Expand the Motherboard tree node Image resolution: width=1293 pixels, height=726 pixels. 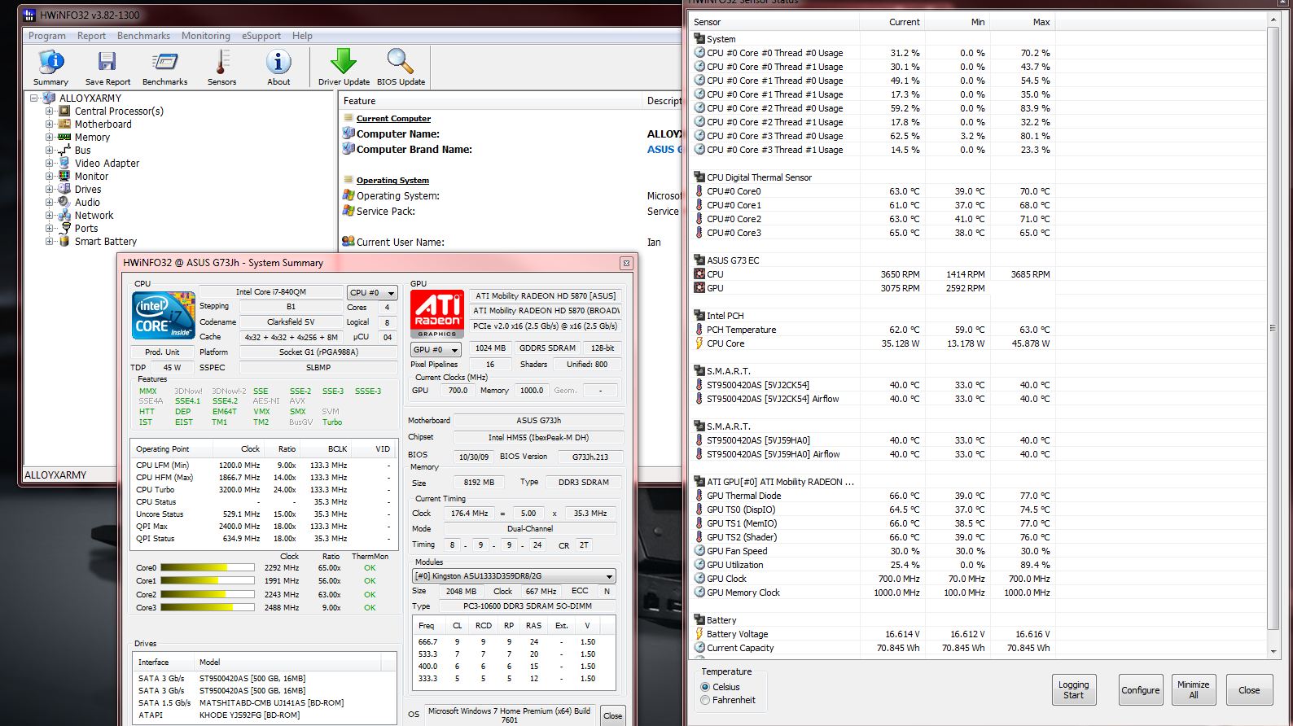[x=49, y=124]
